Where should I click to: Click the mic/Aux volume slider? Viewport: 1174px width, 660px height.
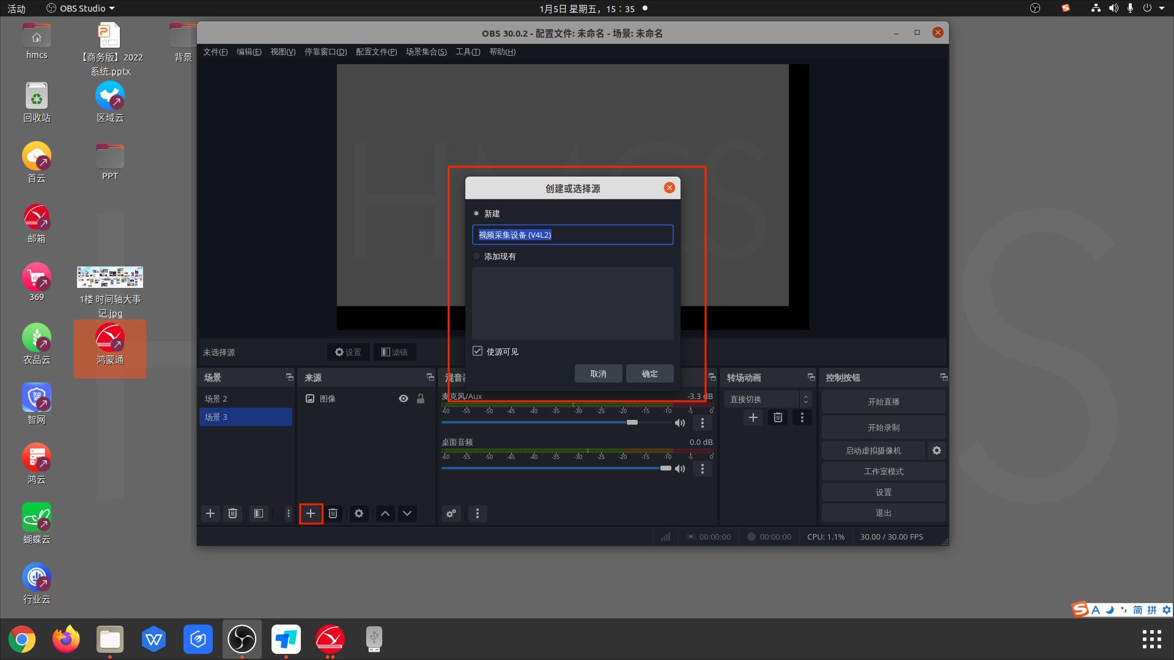tap(632, 422)
